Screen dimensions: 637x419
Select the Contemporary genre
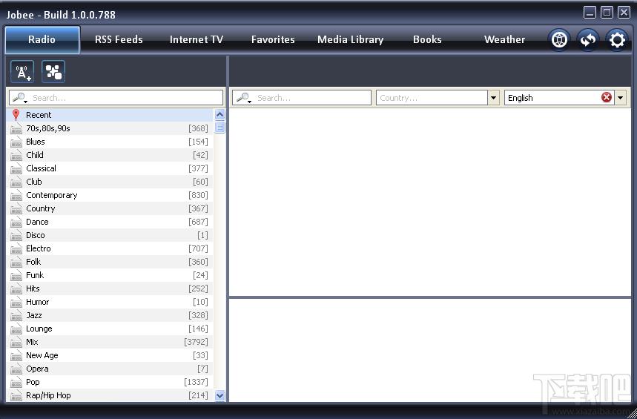pyautogui.click(x=110, y=195)
